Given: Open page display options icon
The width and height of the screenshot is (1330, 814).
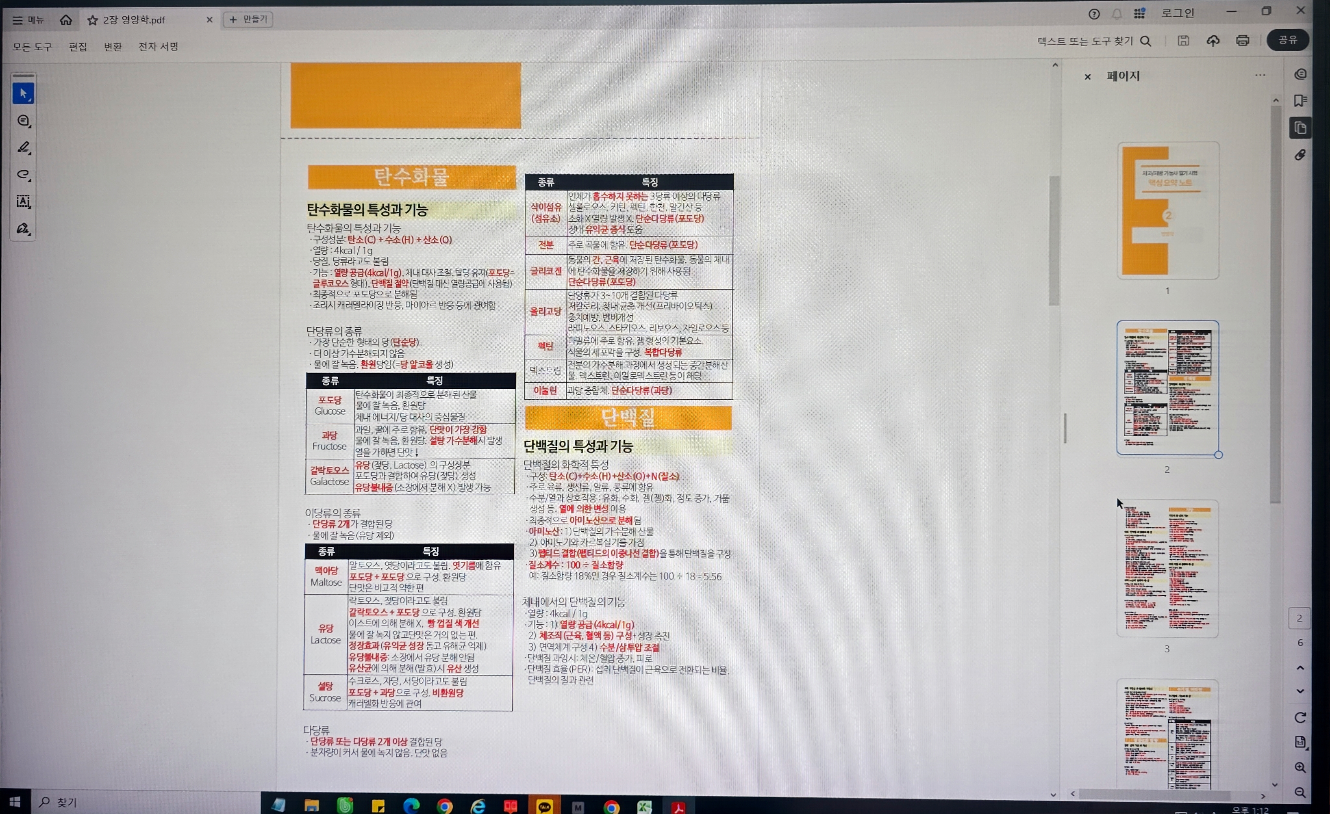Looking at the screenshot, I should [1300, 742].
